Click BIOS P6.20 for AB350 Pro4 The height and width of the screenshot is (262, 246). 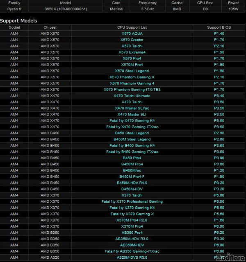219,233
